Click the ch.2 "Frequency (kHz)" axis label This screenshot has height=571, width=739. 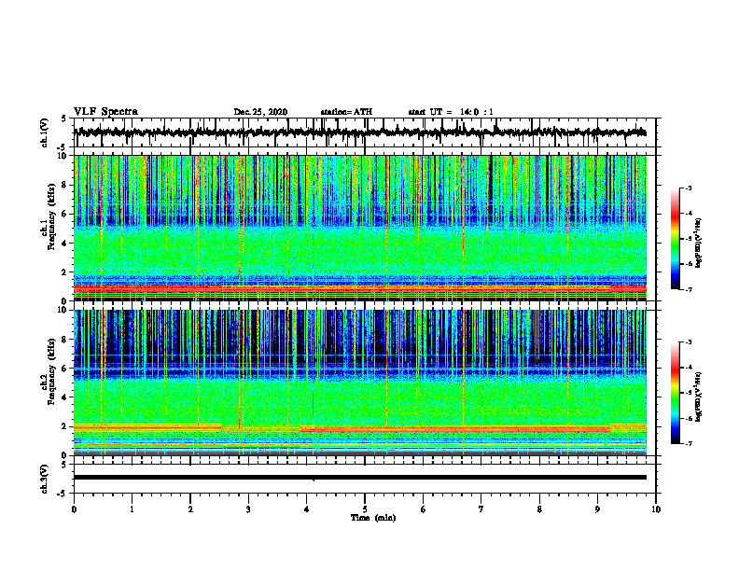pos(51,371)
